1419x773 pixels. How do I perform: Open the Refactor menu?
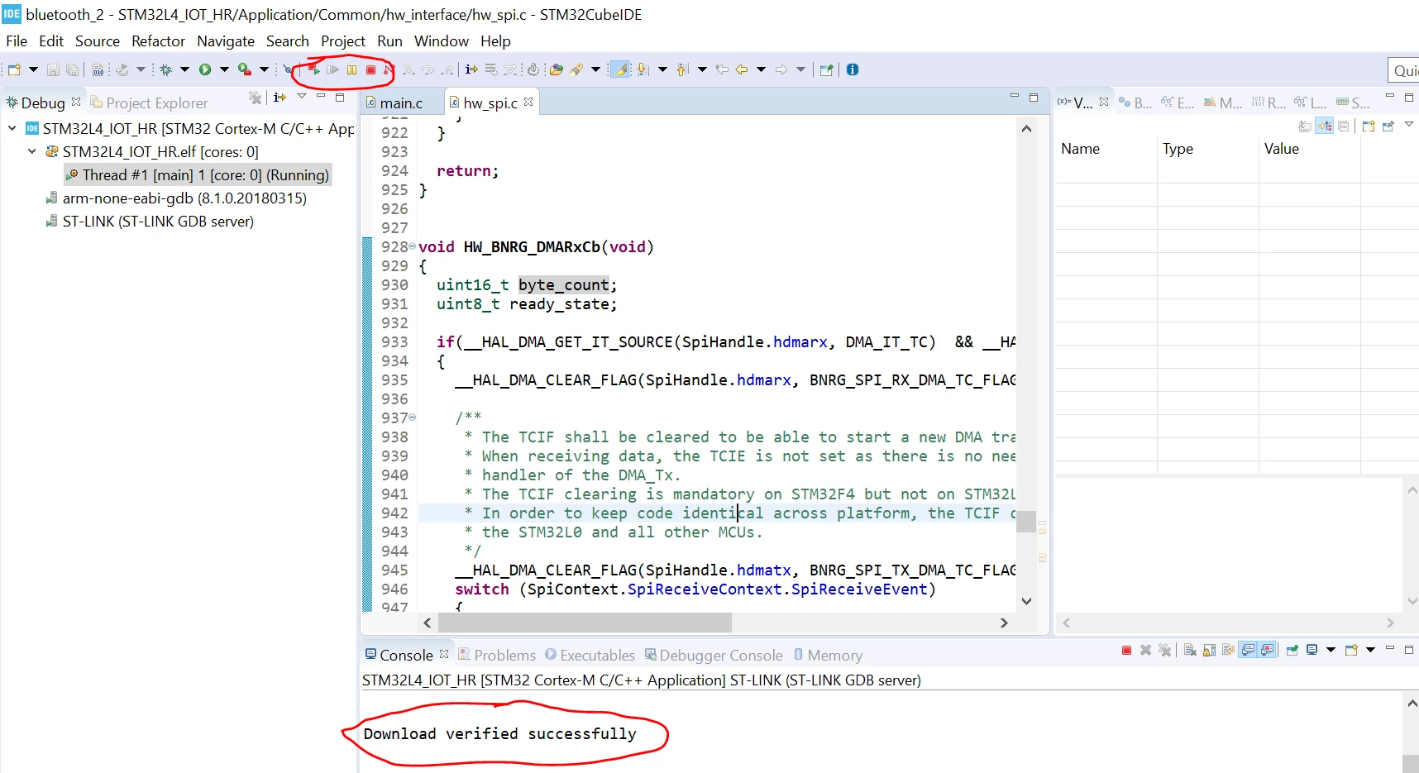[158, 41]
